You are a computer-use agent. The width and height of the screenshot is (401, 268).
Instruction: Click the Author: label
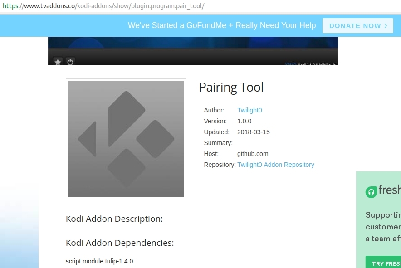(214, 110)
